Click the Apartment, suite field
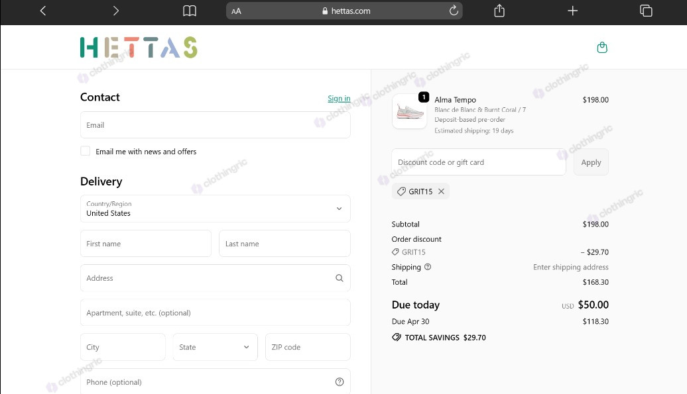Image resolution: width=687 pixels, height=394 pixels. tap(215, 313)
